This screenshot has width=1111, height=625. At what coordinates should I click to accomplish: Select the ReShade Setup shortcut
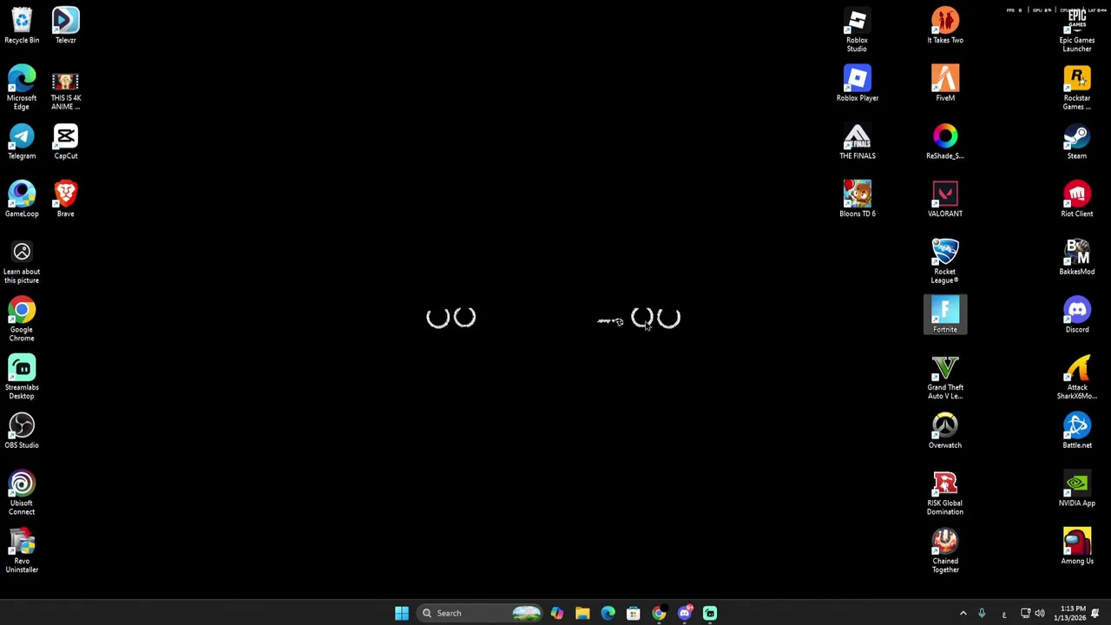click(944, 141)
